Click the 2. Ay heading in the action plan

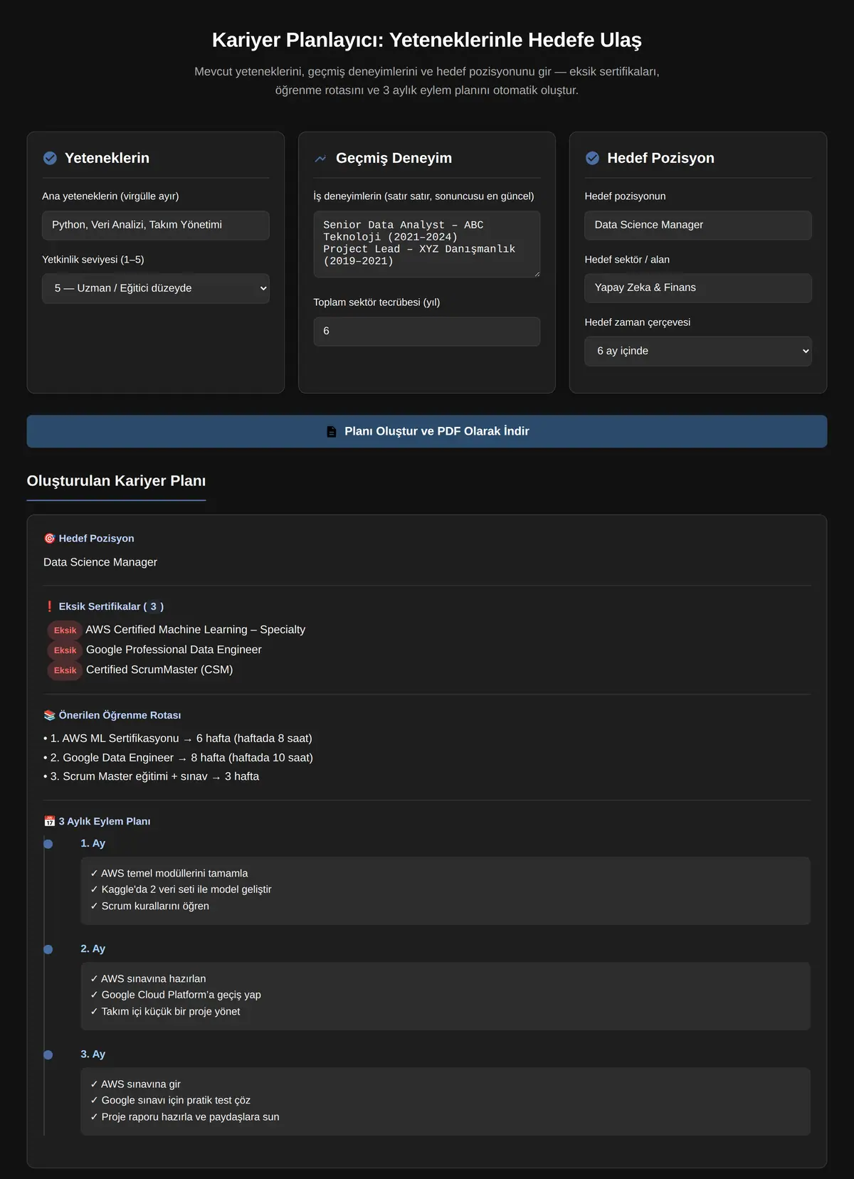pos(93,948)
